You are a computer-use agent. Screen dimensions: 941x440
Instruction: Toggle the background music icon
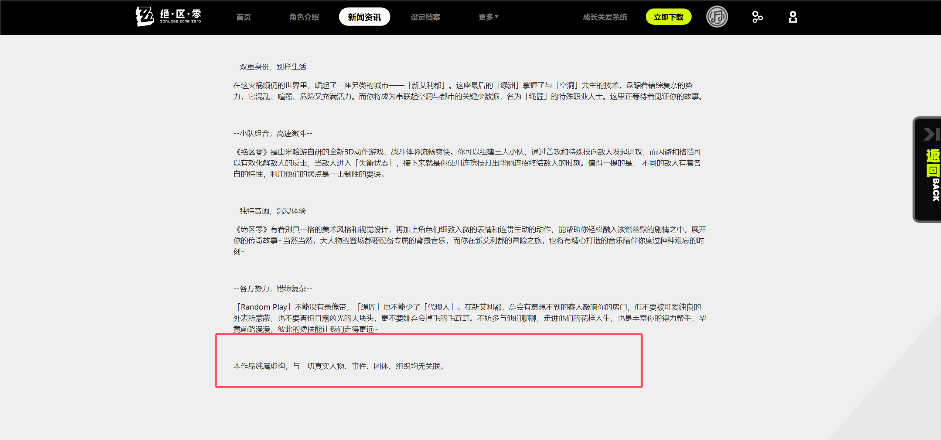click(717, 17)
